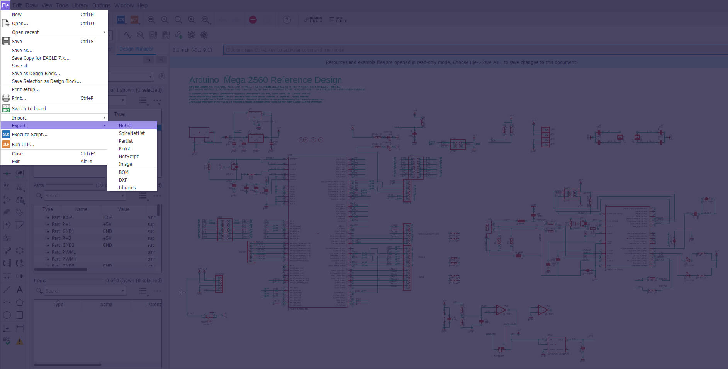Open the Edit menu
This screenshot has height=369, width=728.
17,5
